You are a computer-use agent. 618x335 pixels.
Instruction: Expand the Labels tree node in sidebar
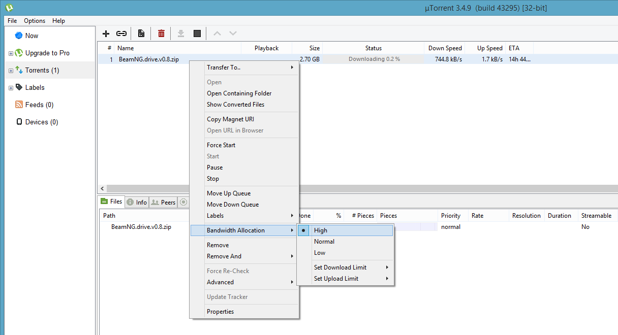click(x=11, y=88)
